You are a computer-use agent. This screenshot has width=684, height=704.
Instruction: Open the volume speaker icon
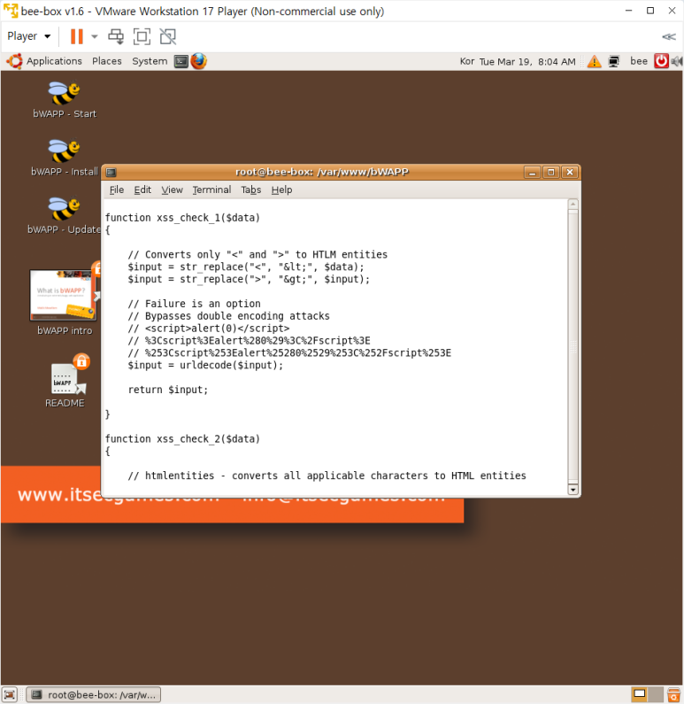676,61
